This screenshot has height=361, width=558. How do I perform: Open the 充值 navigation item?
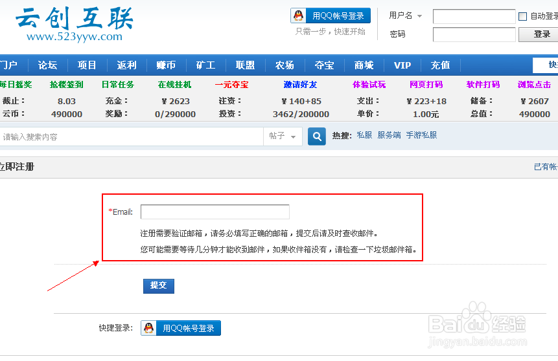pos(441,65)
